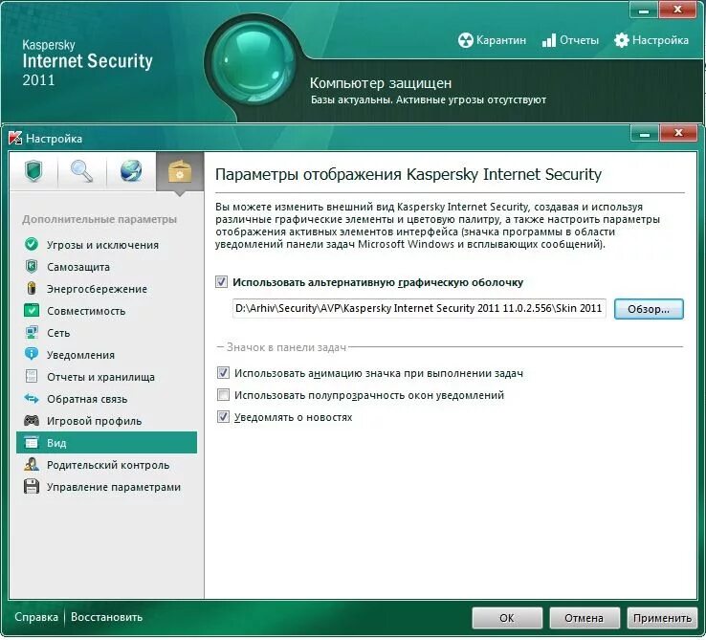Open Карантин in main window
This screenshot has height=640, width=706.
point(492,40)
